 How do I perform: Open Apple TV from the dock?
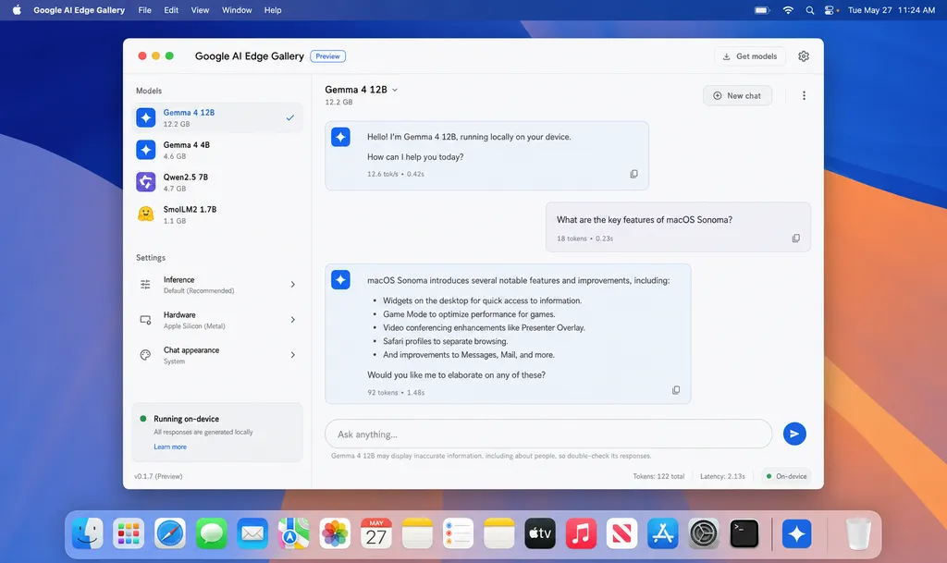coord(540,533)
